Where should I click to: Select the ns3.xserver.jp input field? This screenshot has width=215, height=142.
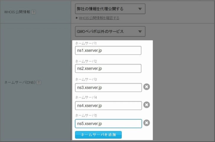108,87
